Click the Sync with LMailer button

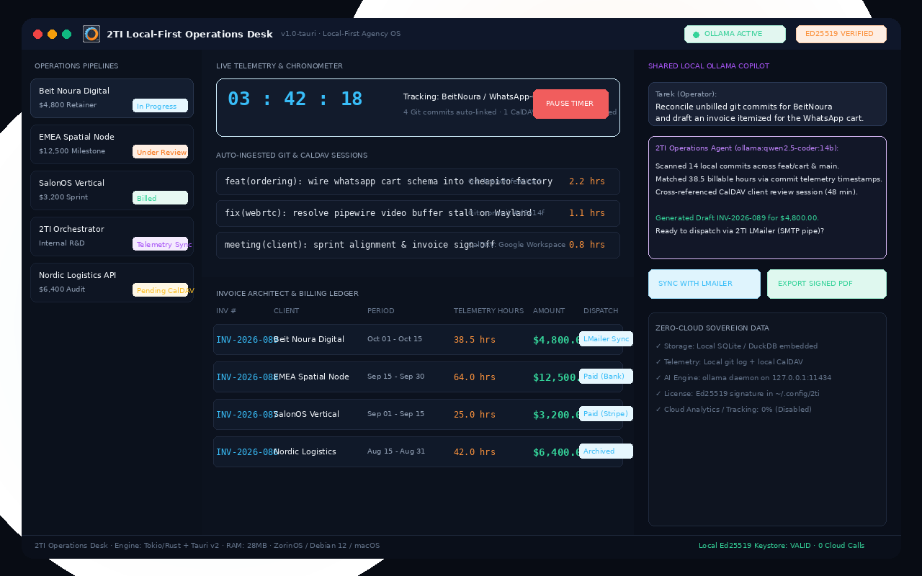pos(704,284)
